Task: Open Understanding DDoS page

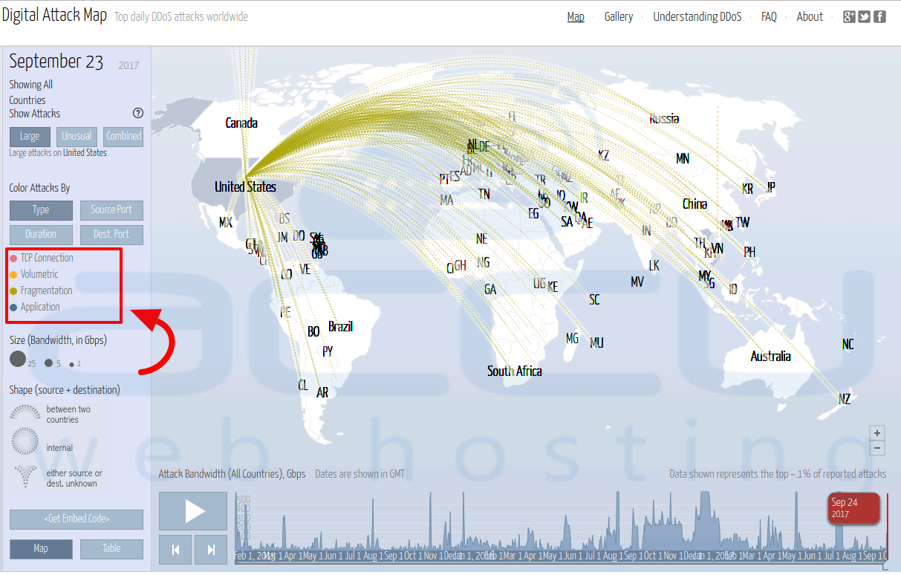Action: click(697, 17)
